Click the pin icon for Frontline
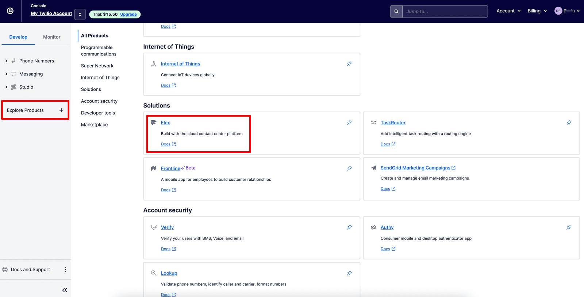 pos(349,168)
